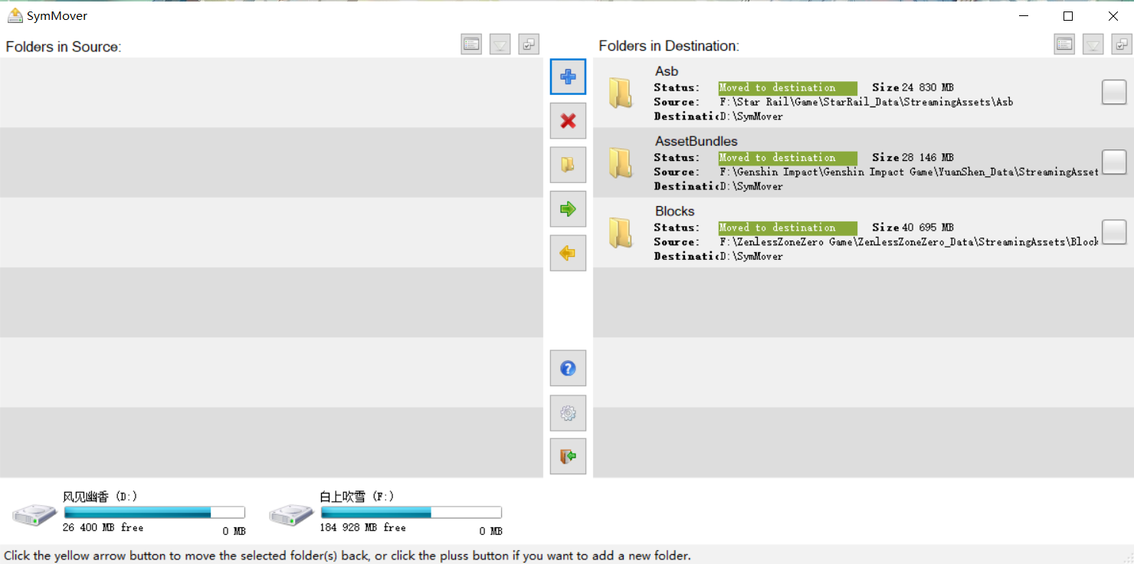Select the Asb folder name
Image resolution: width=1134 pixels, height=564 pixels.
point(667,71)
